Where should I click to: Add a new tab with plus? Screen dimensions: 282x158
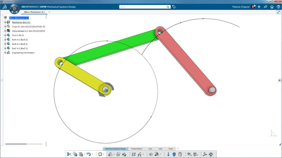click(x=49, y=12)
